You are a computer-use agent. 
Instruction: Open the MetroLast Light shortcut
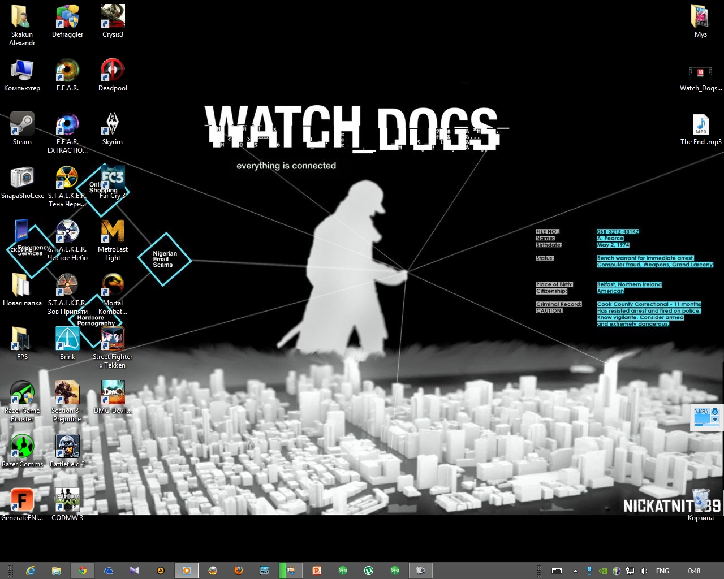point(113,240)
